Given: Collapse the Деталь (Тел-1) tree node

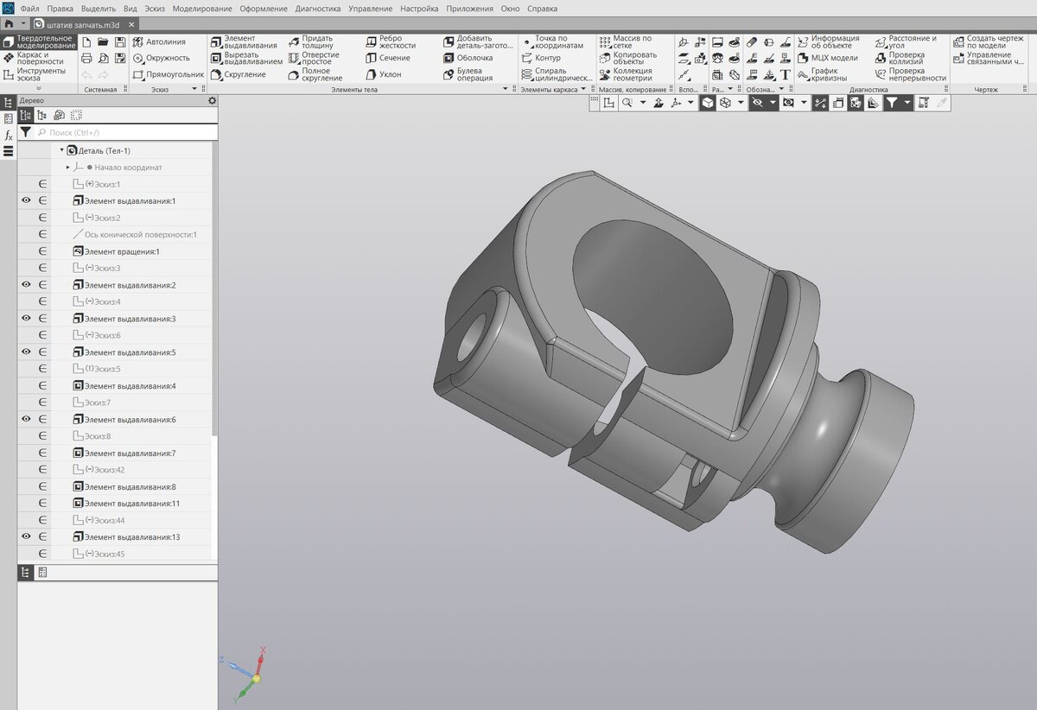Looking at the screenshot, I should [61, 150].
